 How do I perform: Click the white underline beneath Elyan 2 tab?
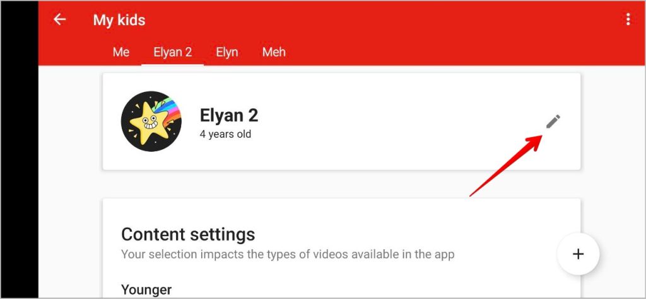(x=173, y=64)
